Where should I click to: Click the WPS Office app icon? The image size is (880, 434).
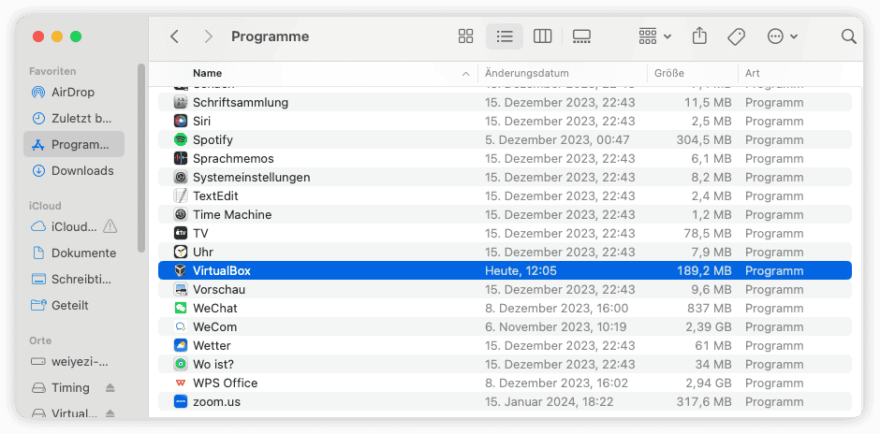click(180, 383)
